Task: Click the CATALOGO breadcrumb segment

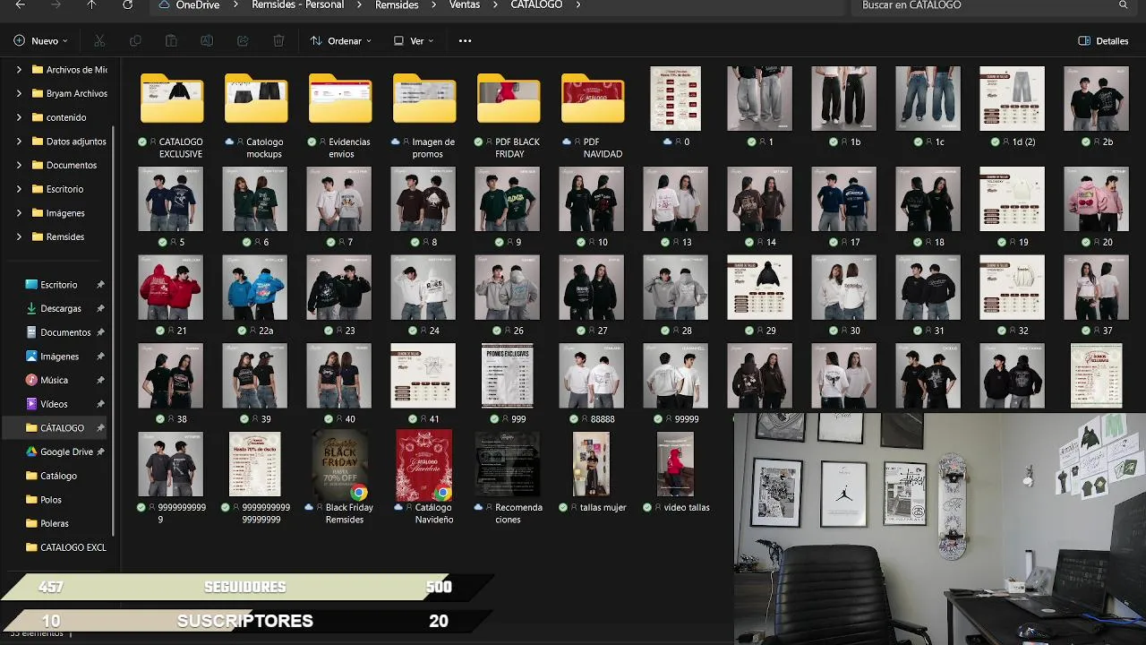Action: [x=536, y=5]
